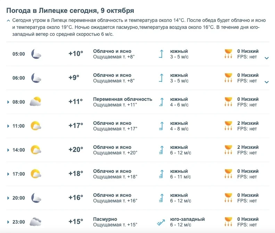Open the 11:00 time label row

click(x=19, y=126)
